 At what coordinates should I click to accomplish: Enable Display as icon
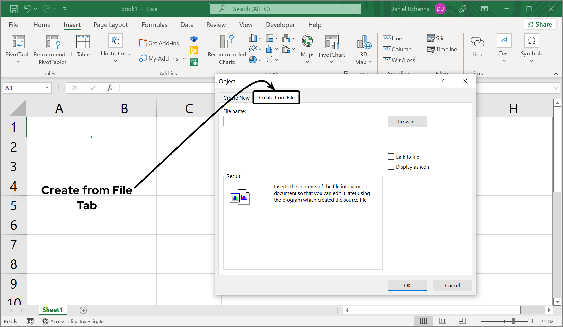coord(391,166)
